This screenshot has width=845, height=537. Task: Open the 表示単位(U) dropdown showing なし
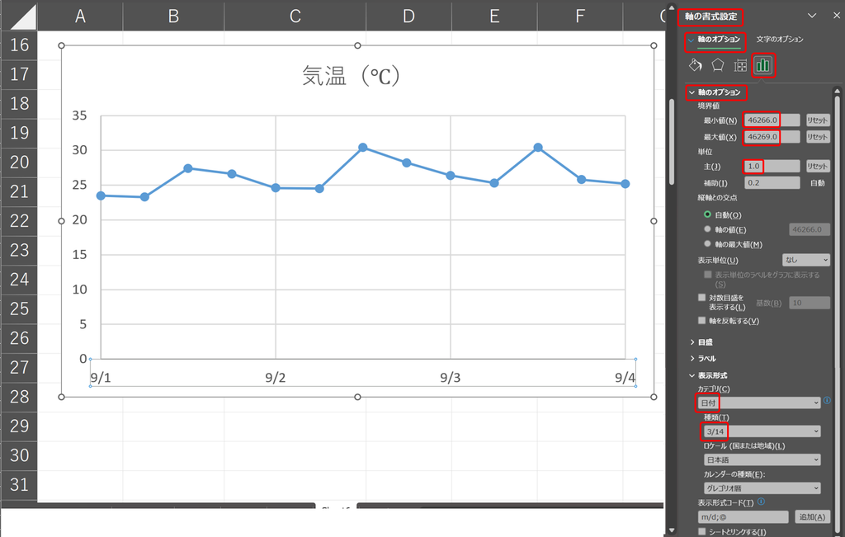(805, 260)
